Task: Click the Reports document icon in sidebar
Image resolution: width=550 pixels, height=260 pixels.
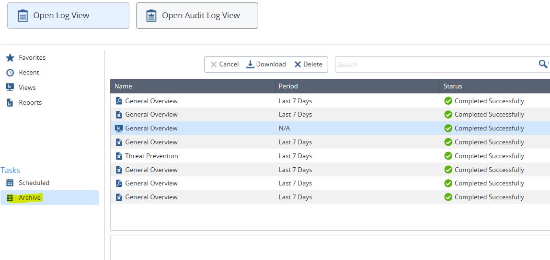Action: [x=10, y=103]
